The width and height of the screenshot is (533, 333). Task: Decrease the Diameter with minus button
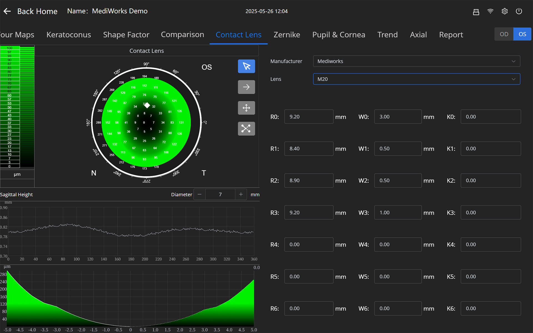pos(199,195)
